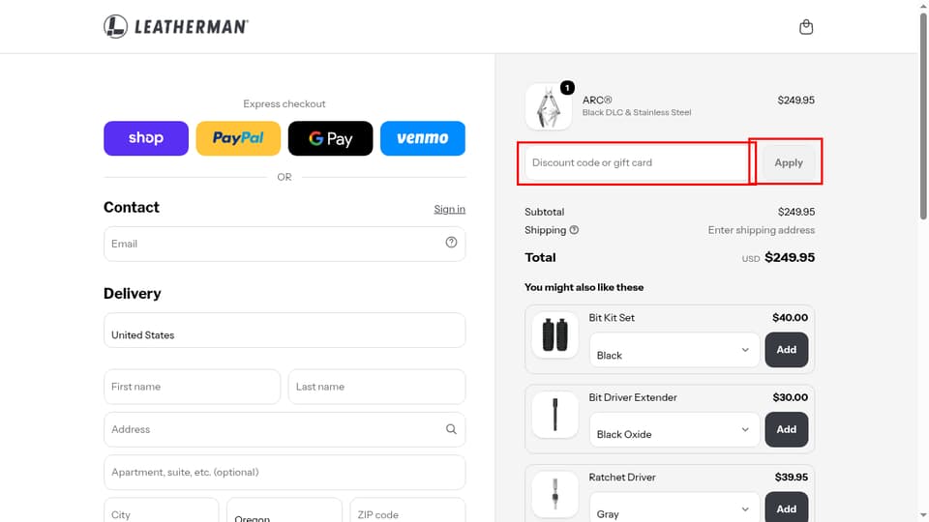Click the Bit Kit Set thumbnail
Image resolution: width=929 pixels, height=522 pixels.
[555, 335]
